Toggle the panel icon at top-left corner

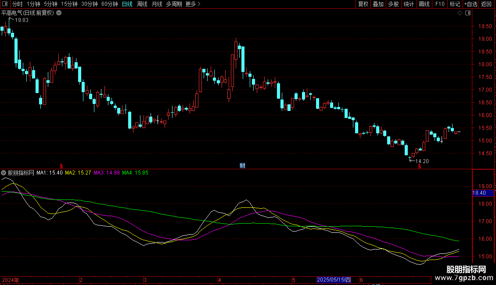click(5, 4)
